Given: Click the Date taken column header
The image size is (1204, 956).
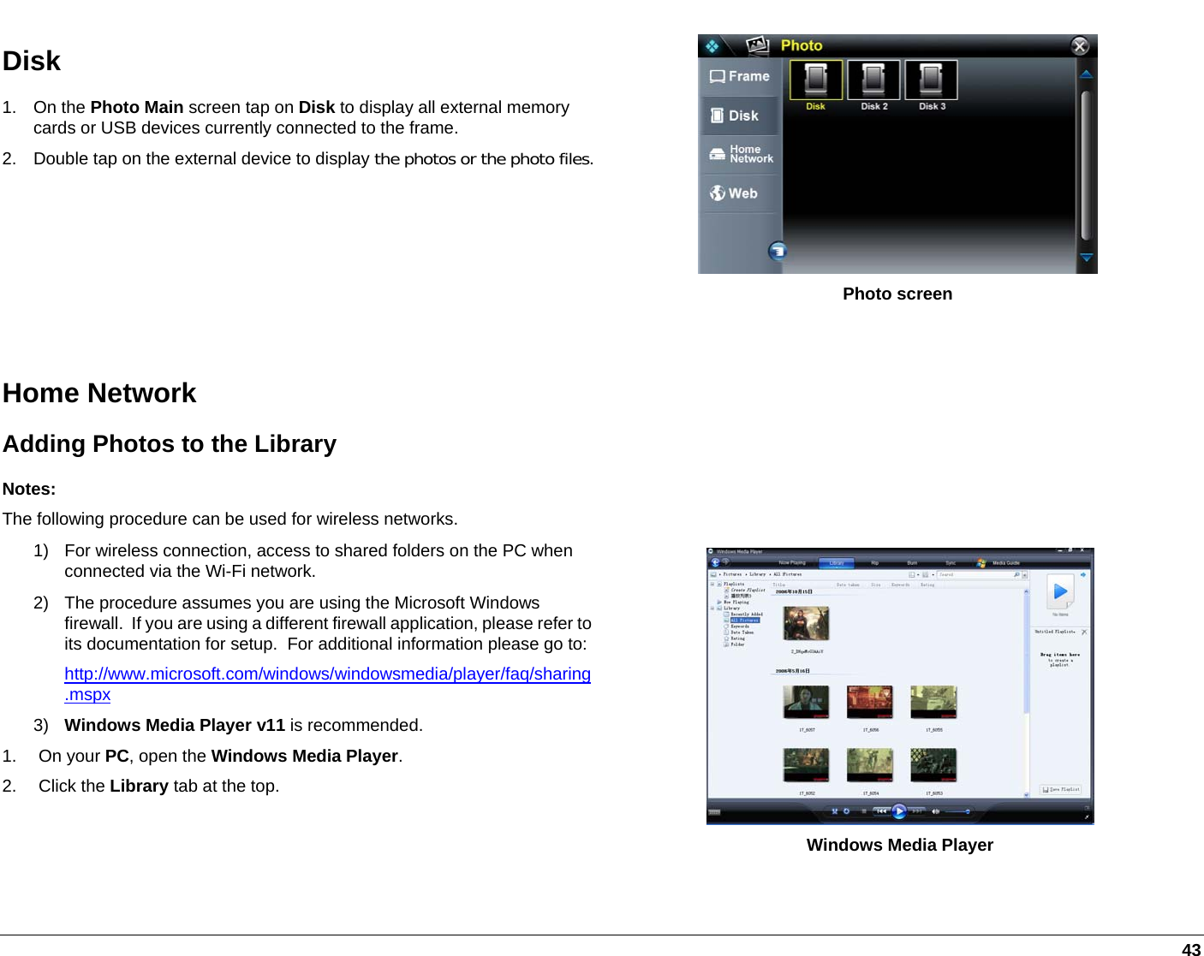Looking at the screenshot, I should (x=848, y=585).
